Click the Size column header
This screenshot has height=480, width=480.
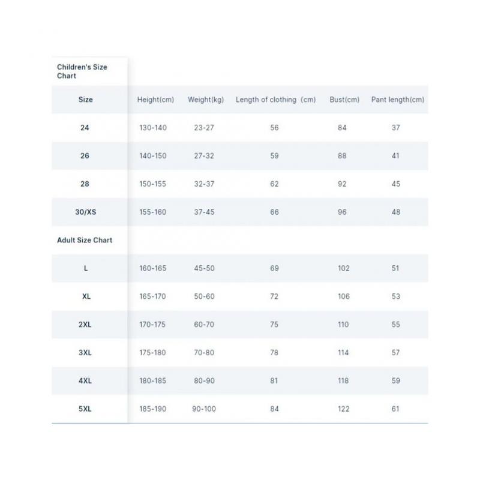coord(86,100)
